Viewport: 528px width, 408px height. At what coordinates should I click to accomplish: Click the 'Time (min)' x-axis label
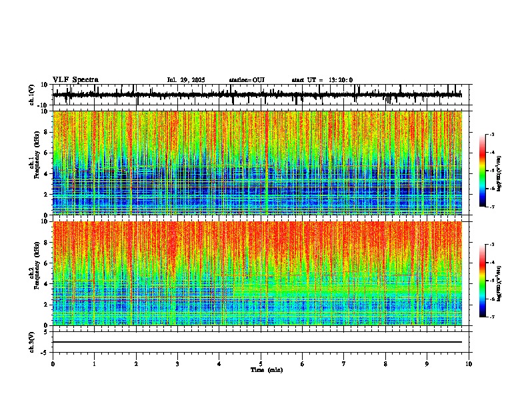[267, 370]
